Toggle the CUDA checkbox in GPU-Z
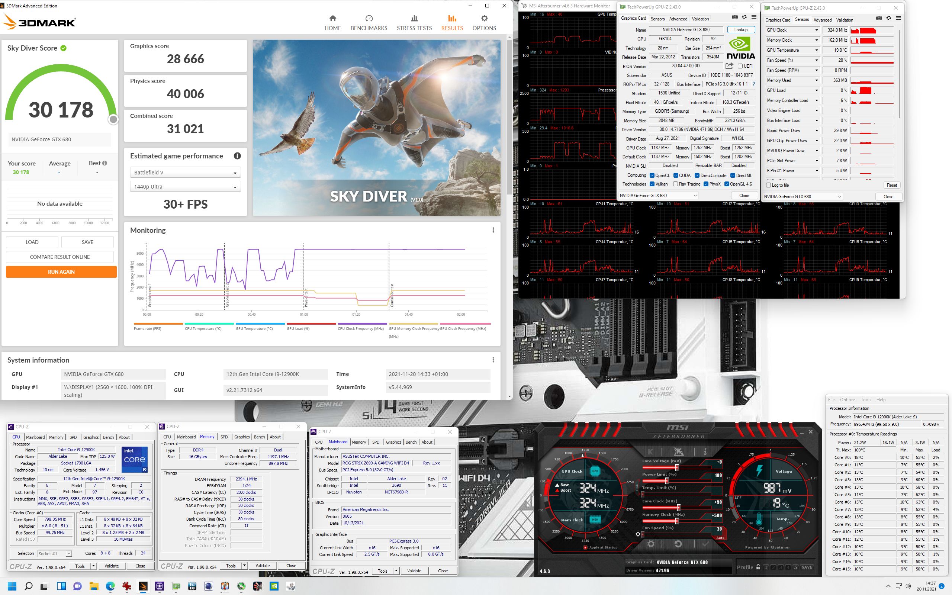The height and width of the screenshot is (595, 952). (676, 176)
